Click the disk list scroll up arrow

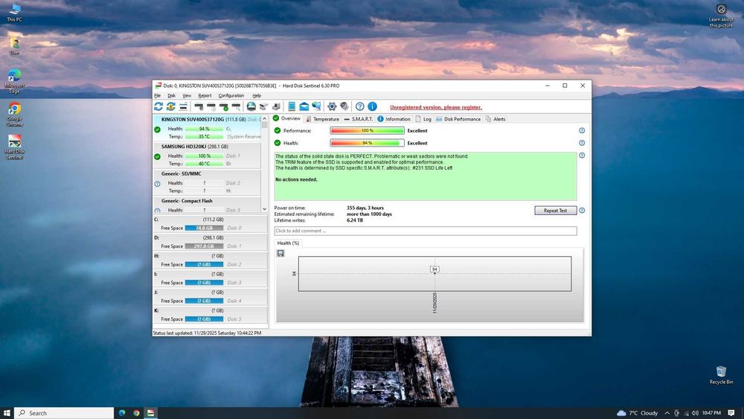tap(264, 119)
